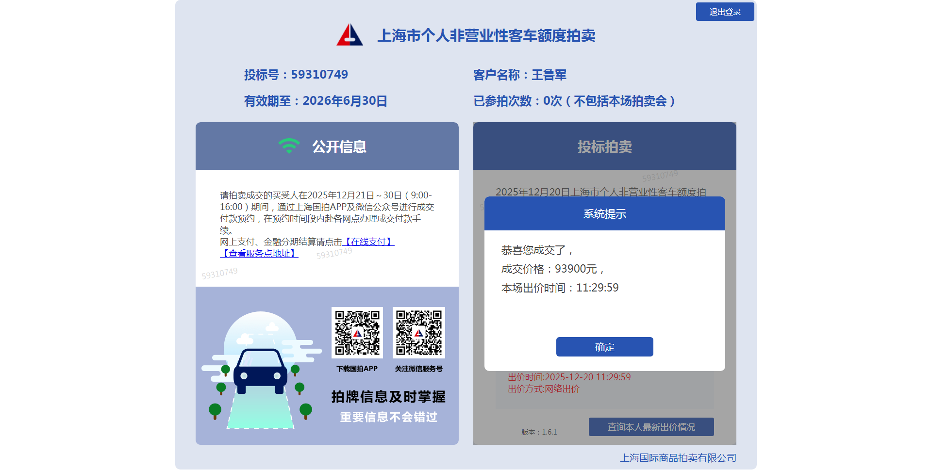The height and width of the screenshot is (470, 932).
Task: Click the dark blue car illustration
Action: point(260,371)
